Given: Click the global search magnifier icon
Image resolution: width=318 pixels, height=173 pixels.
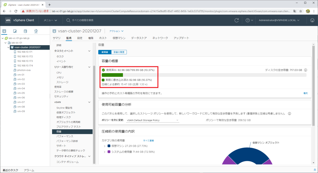Looking at the screenshot, I should [x=68, y=20].
